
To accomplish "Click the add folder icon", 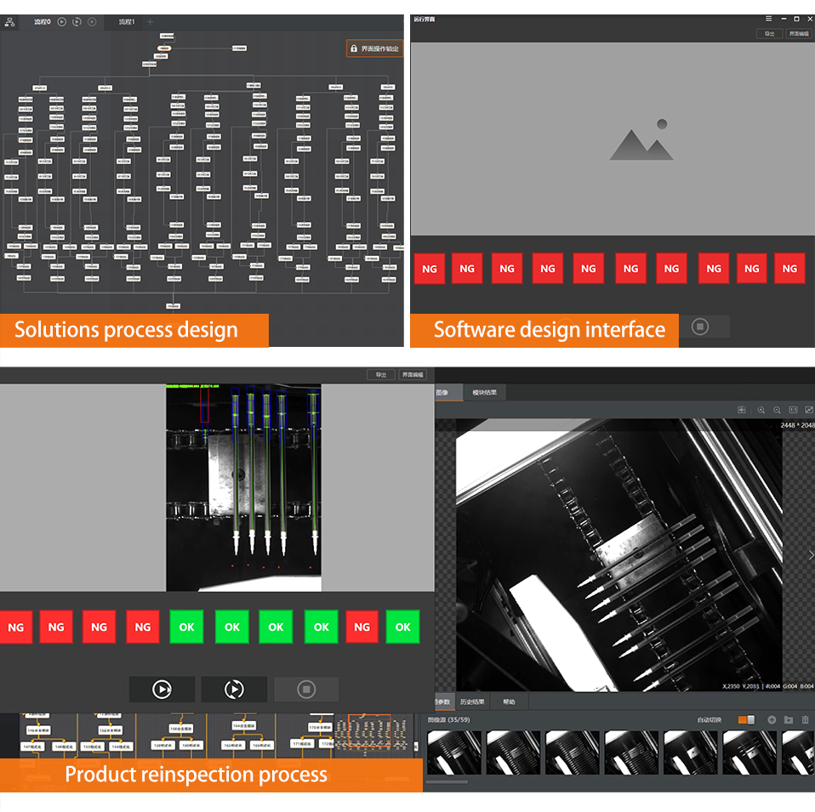I will point(789,719).
